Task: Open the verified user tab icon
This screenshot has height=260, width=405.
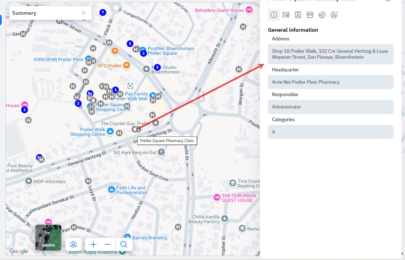Action: coord(334,15)
